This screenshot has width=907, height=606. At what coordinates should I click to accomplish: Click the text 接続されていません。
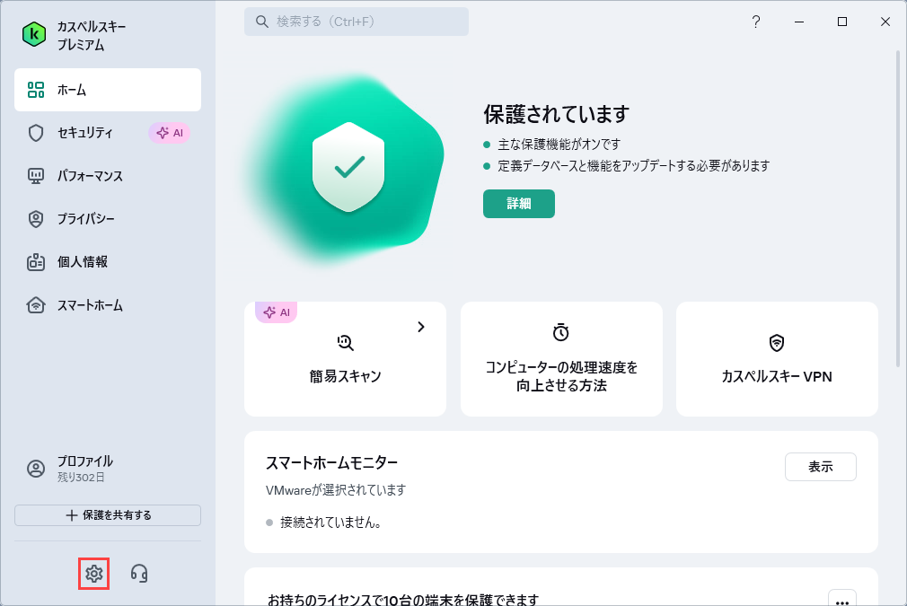[x=330, y=523]
